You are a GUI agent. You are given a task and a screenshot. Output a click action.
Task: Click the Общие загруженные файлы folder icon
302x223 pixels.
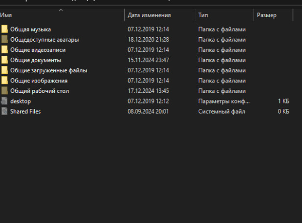point(5,70)
